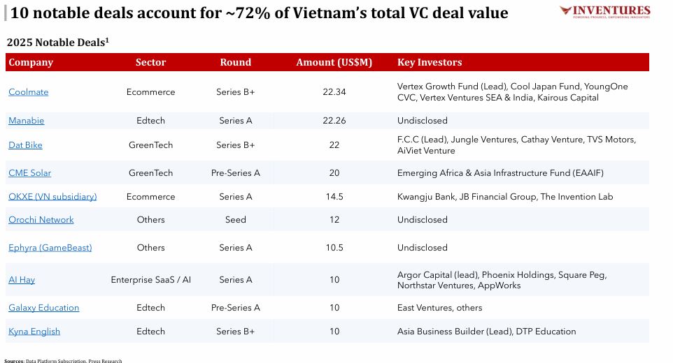Select the Company column header
This screenshot has width=673, height=363.
[x=31, y=62]
